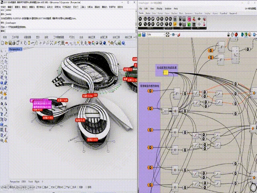Click the Zoom Extents icon in Grasshopper toolbar

point(167,35)
